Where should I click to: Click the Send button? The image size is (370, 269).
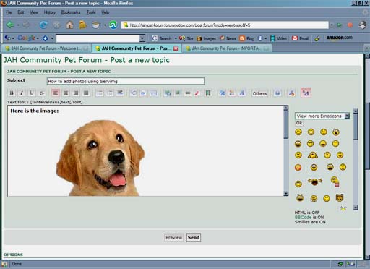(x=194, y=238)
